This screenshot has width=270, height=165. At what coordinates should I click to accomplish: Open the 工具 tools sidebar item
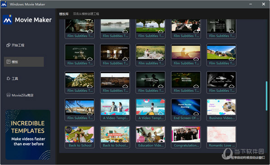[12, 79]
